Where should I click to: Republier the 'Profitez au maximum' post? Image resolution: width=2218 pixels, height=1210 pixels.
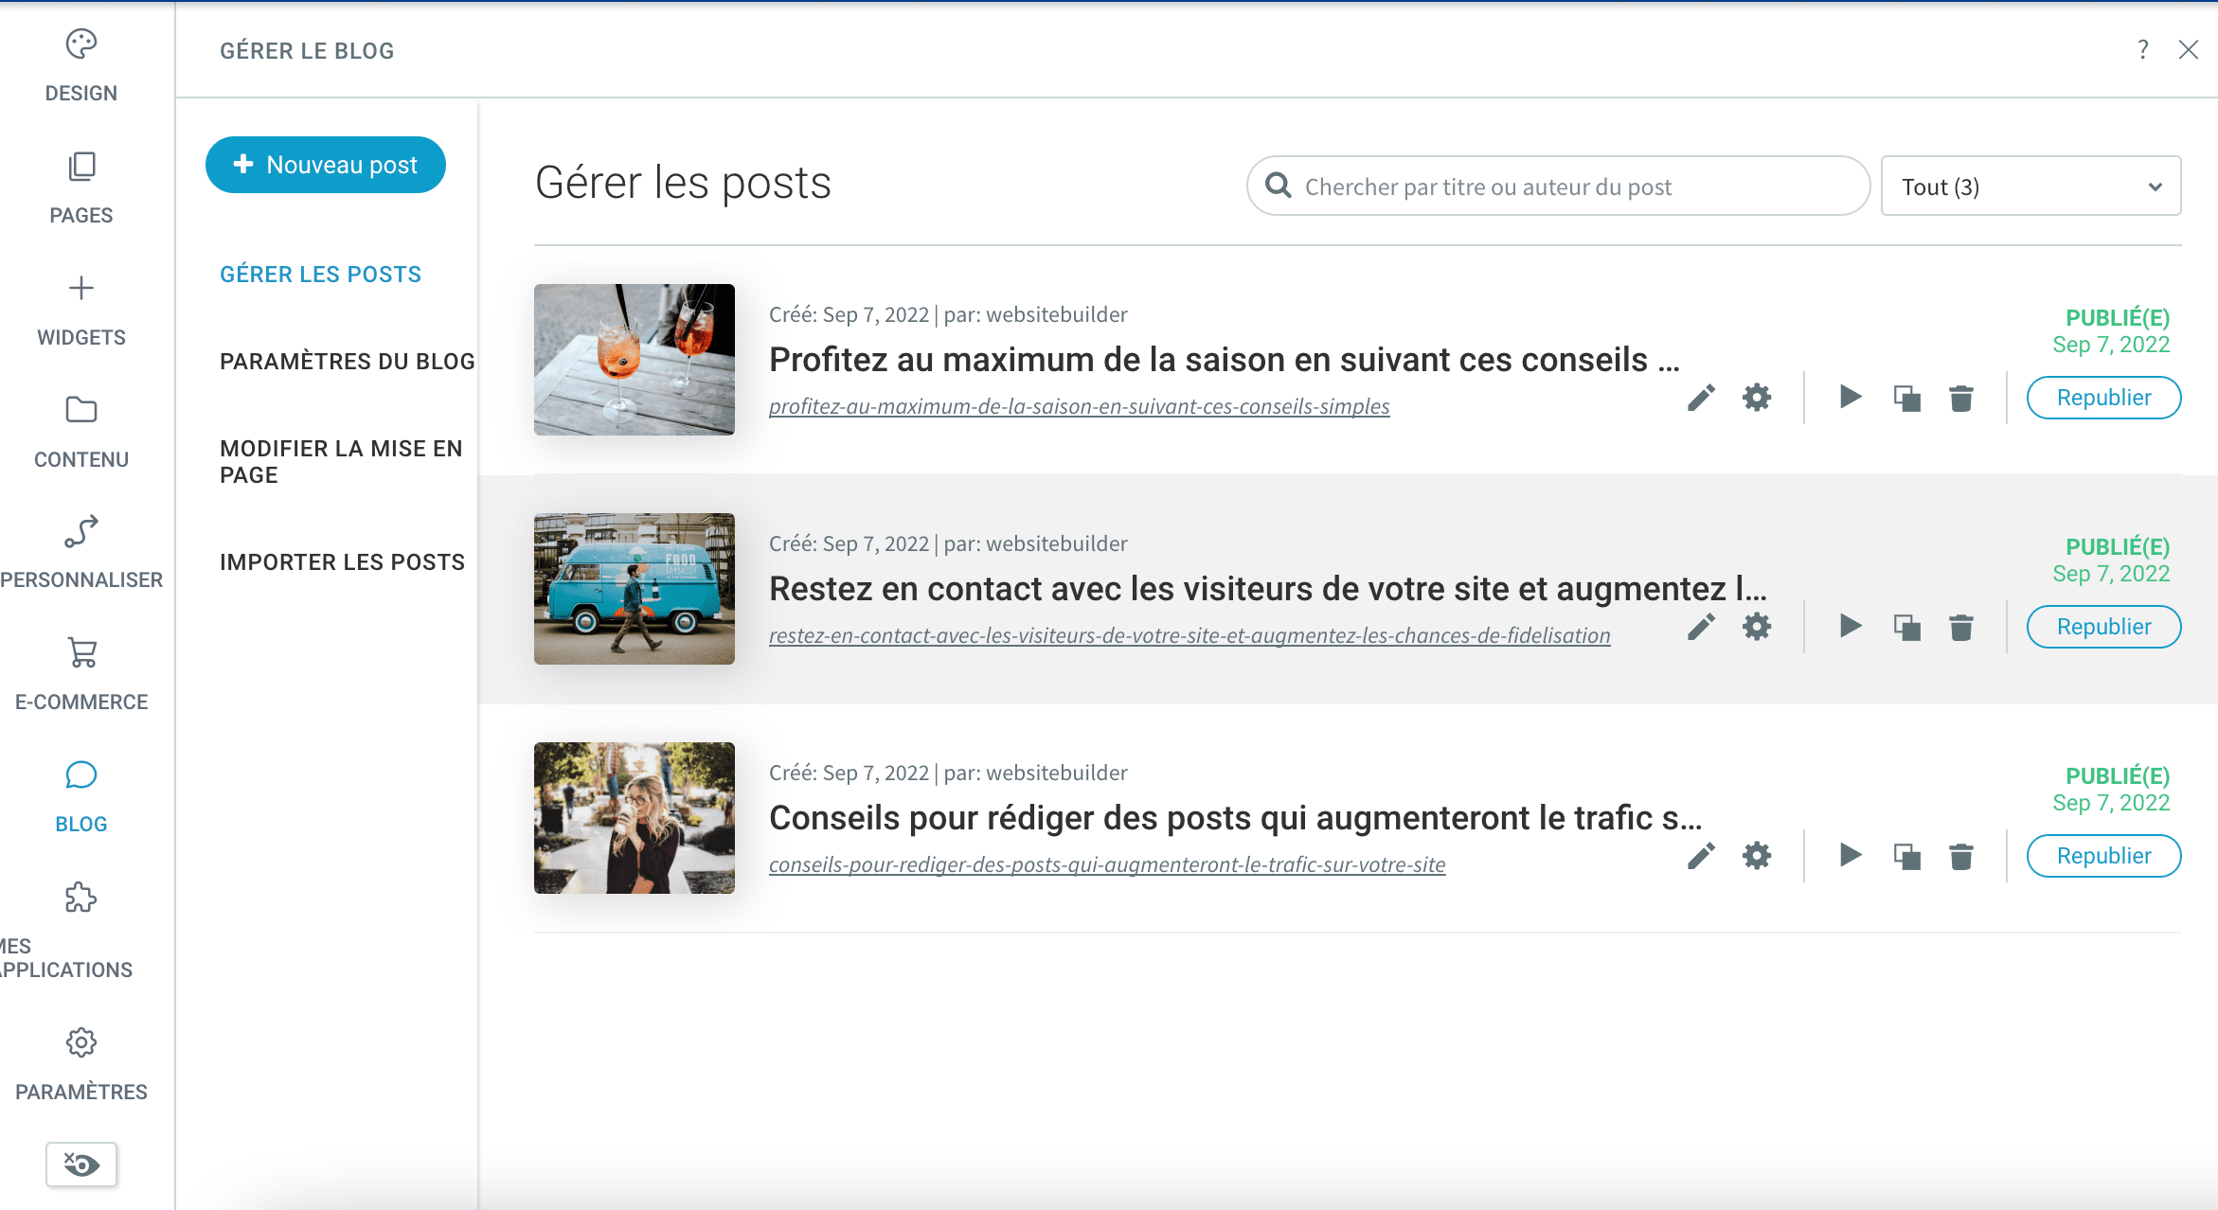click(x=2103, y=398)
